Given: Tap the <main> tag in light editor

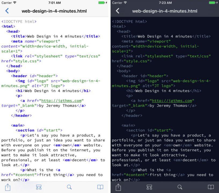Looking at the screenshot, I should tap(18, 125).
